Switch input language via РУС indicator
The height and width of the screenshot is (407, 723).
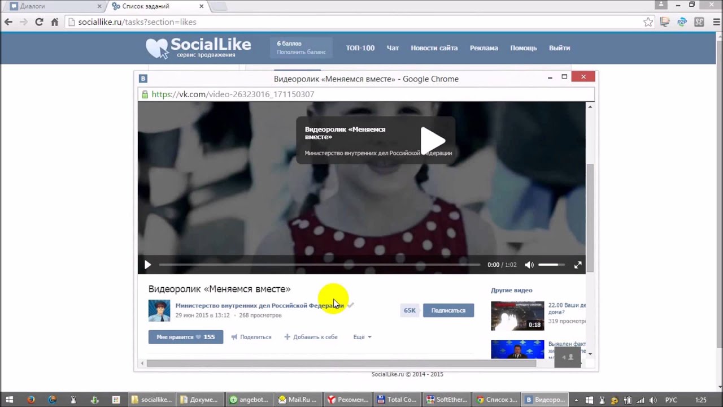(671, 400)
